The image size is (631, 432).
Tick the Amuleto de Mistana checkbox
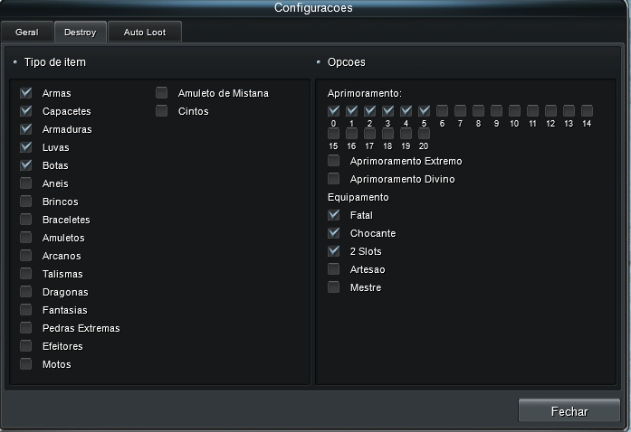point(162,93)
